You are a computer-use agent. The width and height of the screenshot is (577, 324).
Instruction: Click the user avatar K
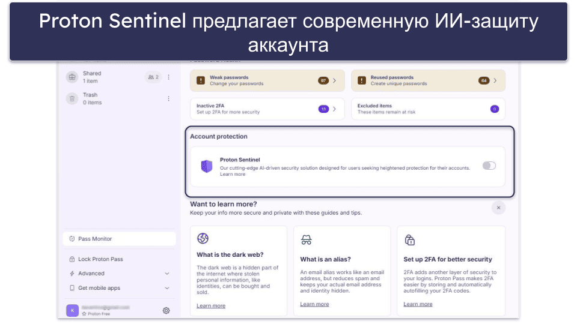72,310
